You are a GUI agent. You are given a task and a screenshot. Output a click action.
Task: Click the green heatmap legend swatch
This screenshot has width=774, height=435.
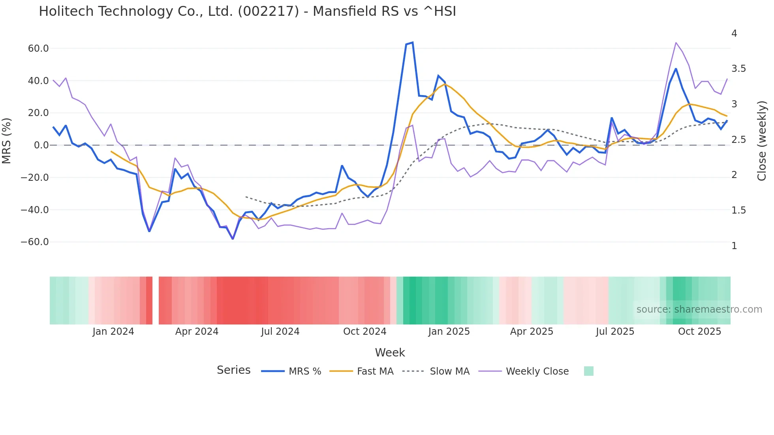(589, 371)
